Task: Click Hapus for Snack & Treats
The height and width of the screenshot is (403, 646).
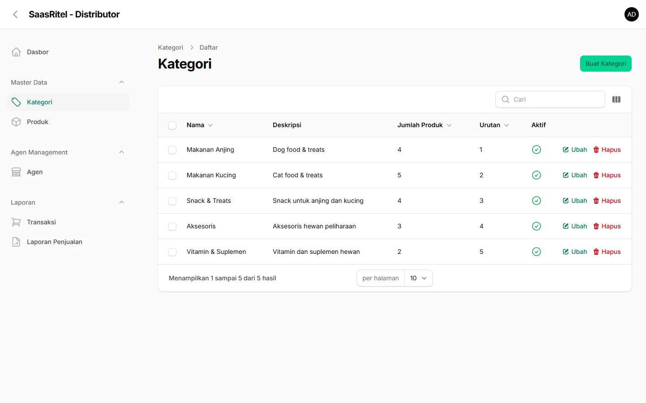Action: (x=607, y=201)
